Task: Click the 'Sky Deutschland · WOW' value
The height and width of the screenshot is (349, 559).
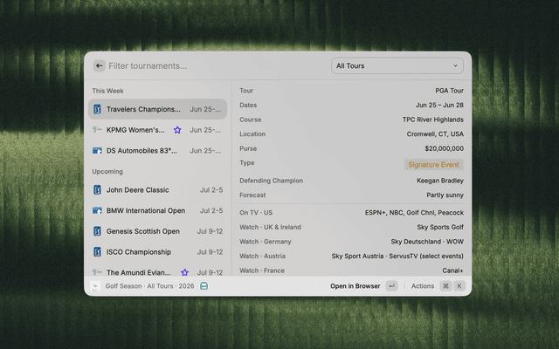Action: pos(427,242)
